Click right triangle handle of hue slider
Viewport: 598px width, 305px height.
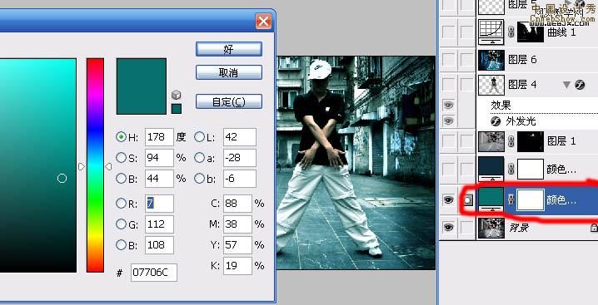[109, 167]
